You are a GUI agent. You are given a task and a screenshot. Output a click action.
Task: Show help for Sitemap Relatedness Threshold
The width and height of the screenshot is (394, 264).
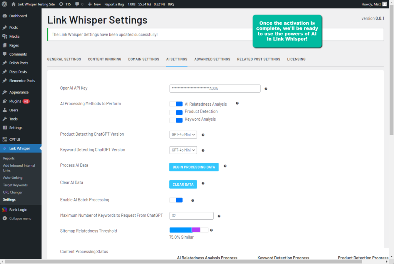pos(211,230)
